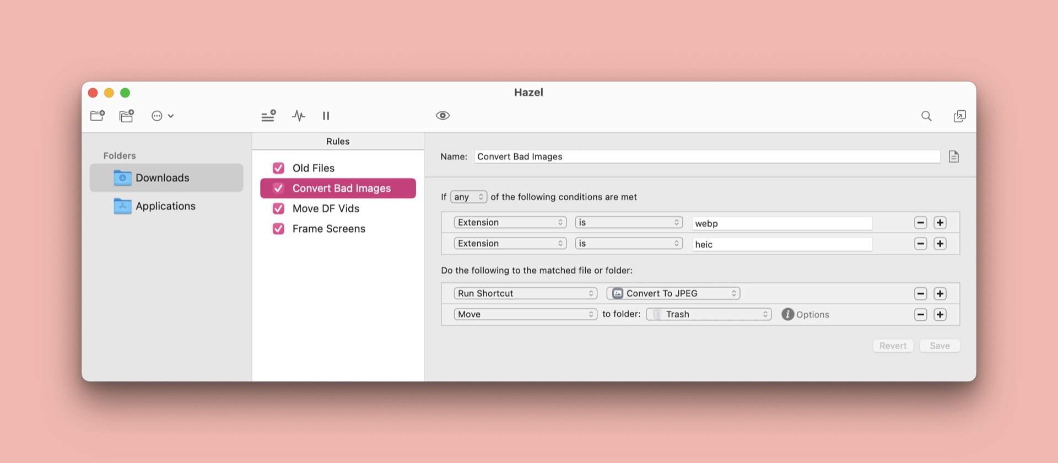The height and width of the screenshot is (463, 1058).
Task: Click the search magnifier icon
Action: pyautogui.click(x=927, y=116)
